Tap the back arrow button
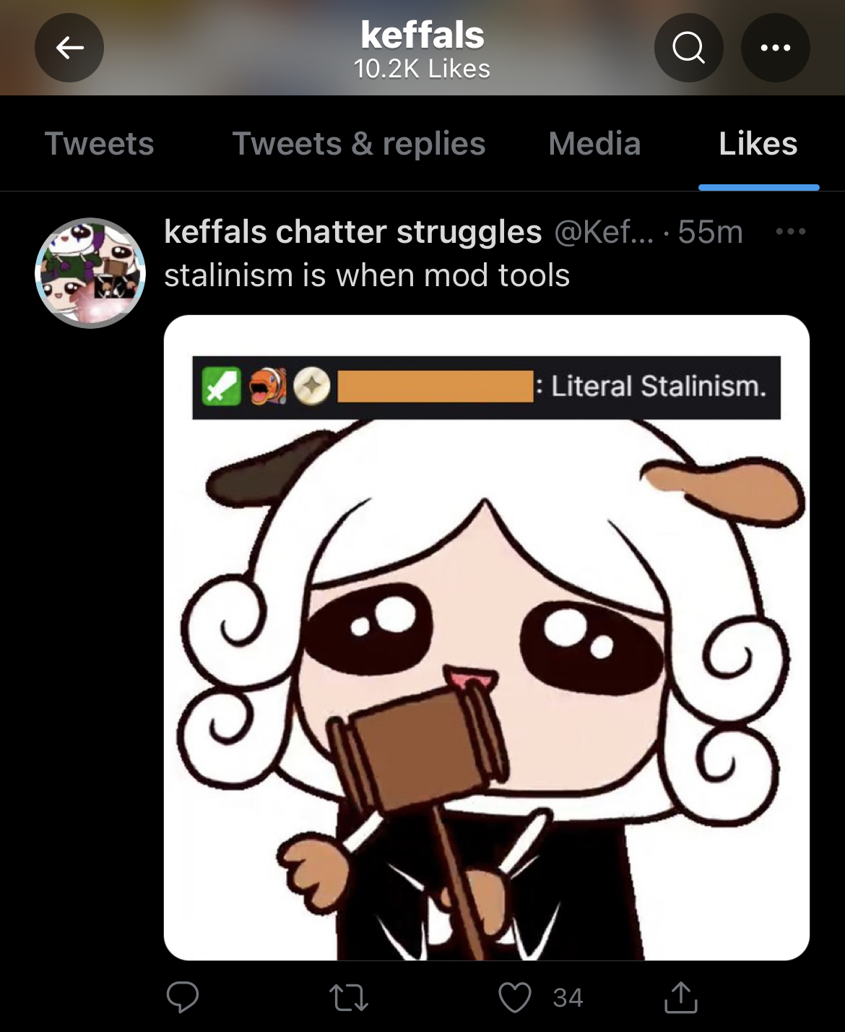 coord(69,48)
